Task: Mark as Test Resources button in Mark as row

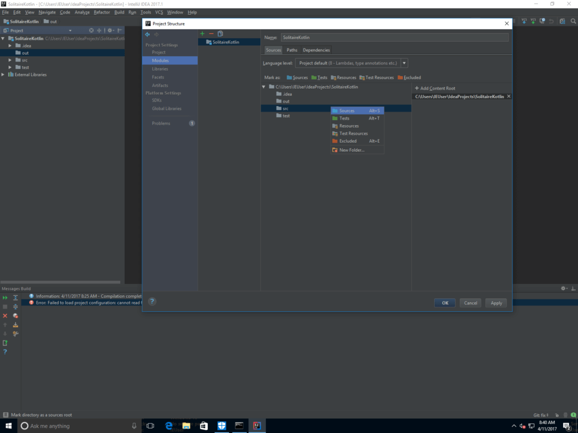Action: (376, 77)
